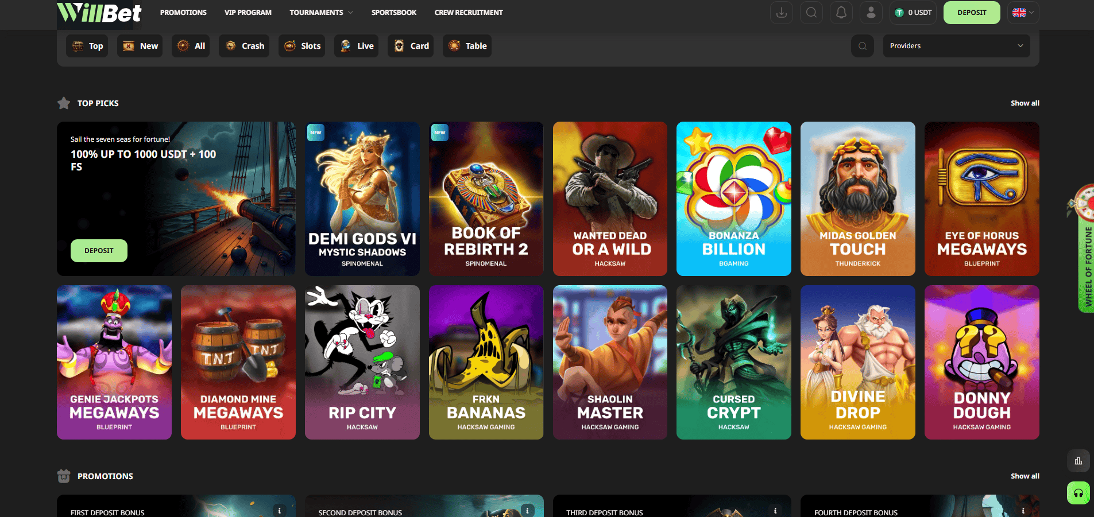Image resolution: width=1094 pixels, height=517 pixels.
Task: Open RIP City game
Action: (x=362, y=362)
